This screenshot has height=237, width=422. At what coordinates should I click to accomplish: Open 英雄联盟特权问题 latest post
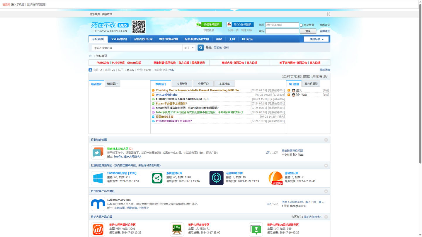[x=292, y=151]
